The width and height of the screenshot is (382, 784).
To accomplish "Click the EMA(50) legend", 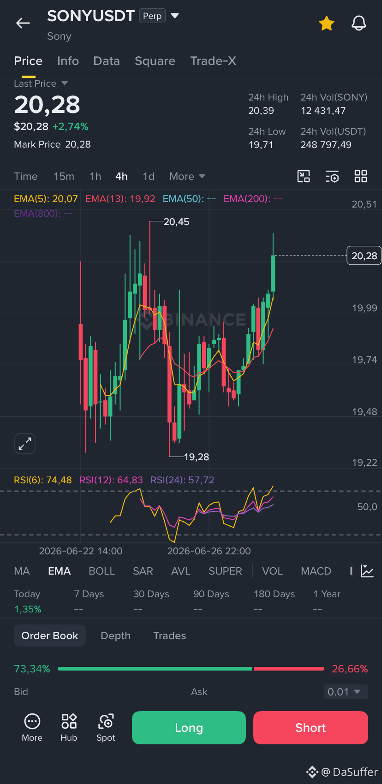I will [189, 199].
